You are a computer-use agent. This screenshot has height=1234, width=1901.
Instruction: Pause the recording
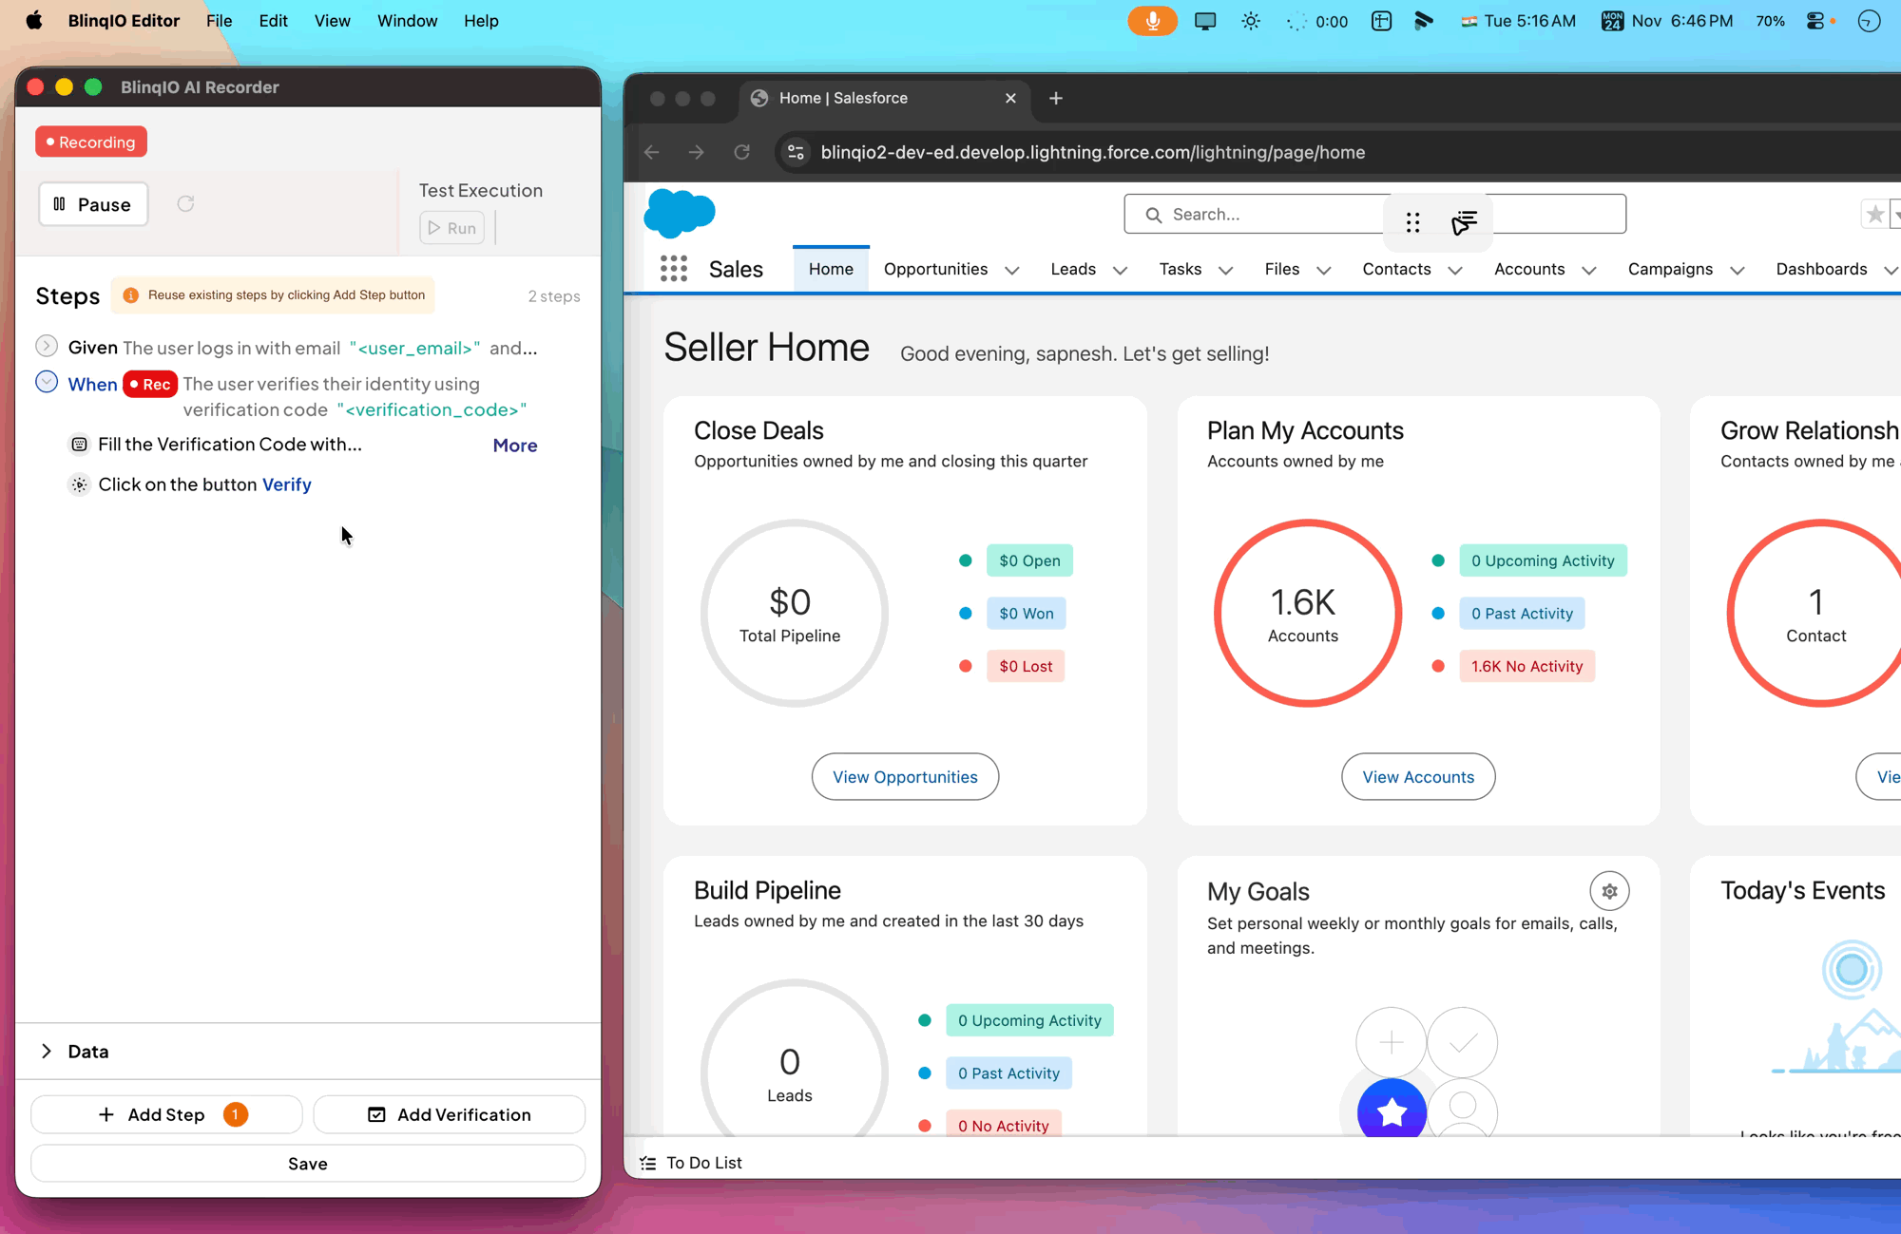[93, 204]
